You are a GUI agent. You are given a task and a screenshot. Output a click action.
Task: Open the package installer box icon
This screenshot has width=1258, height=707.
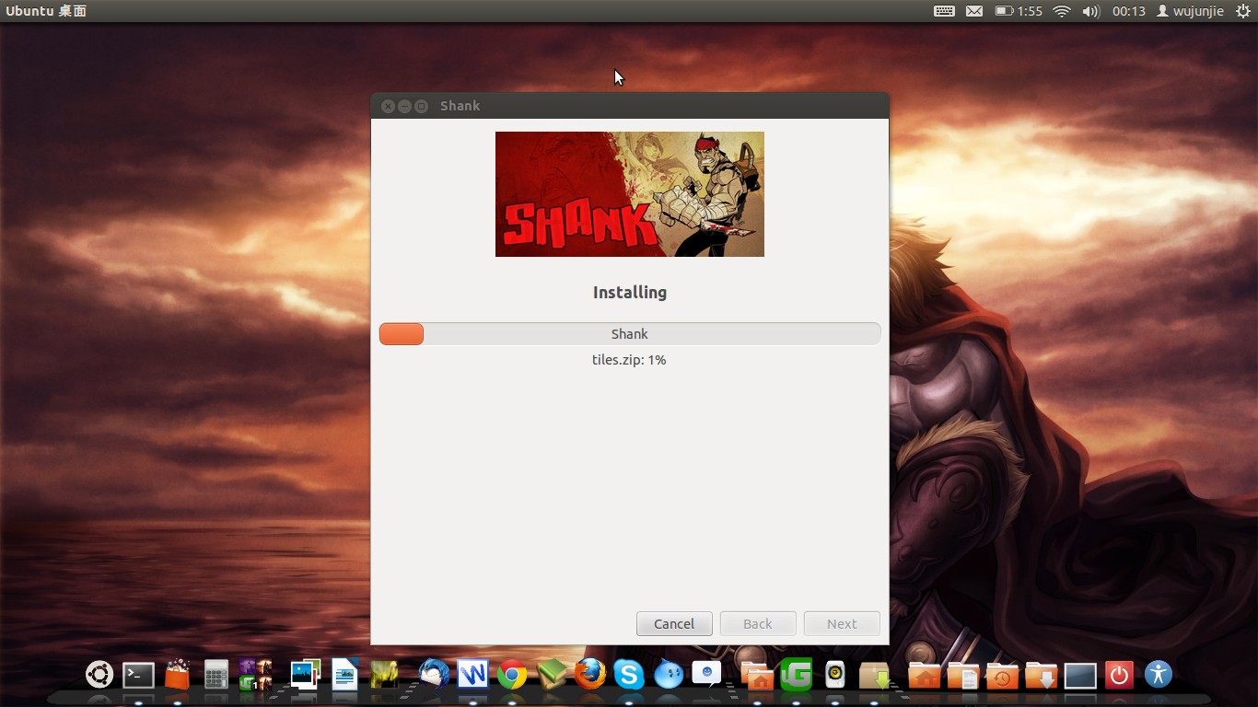[874, 675]
